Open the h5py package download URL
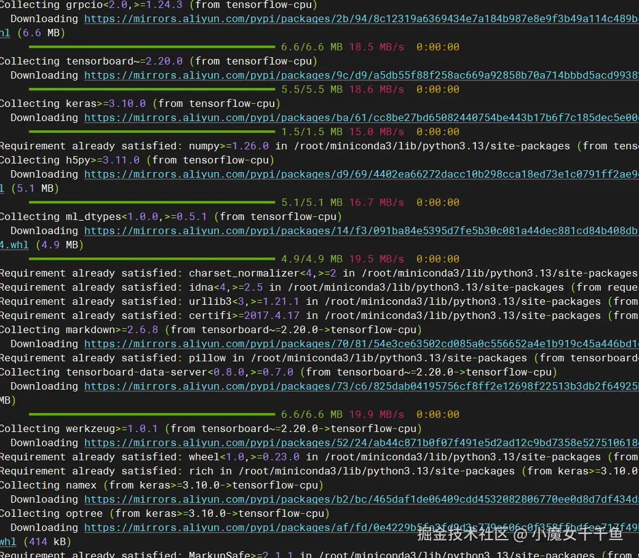The width and height of the screenshot is (639, 558). click(362, 175)
